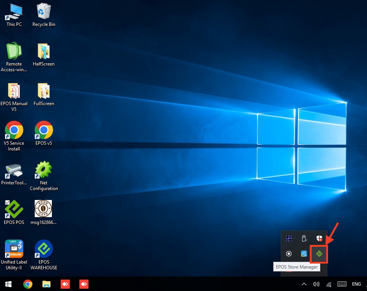Select the FullScreen folder icon

(44, 94)
